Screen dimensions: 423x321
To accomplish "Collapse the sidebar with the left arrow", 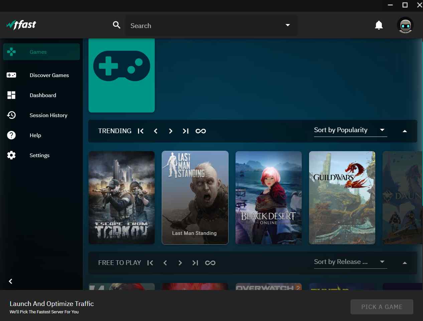I will (x=10, y=281).
